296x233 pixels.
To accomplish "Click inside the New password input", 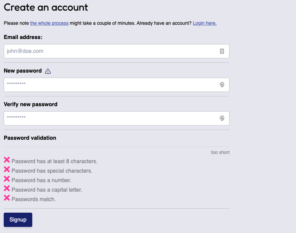I will (x=102, y=84).
